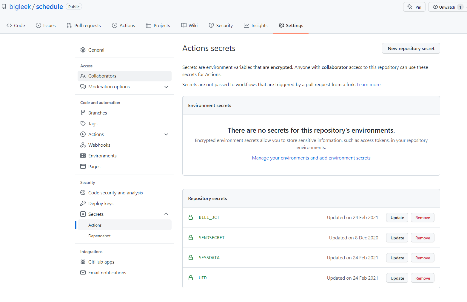The width and height of the screenshot is (467, 302).
Task: Click the BILI_JCT secret name
Action: point(209,217)
